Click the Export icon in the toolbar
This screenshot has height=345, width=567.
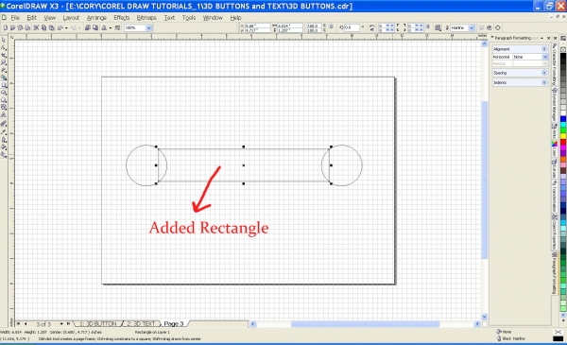[95, 27]
